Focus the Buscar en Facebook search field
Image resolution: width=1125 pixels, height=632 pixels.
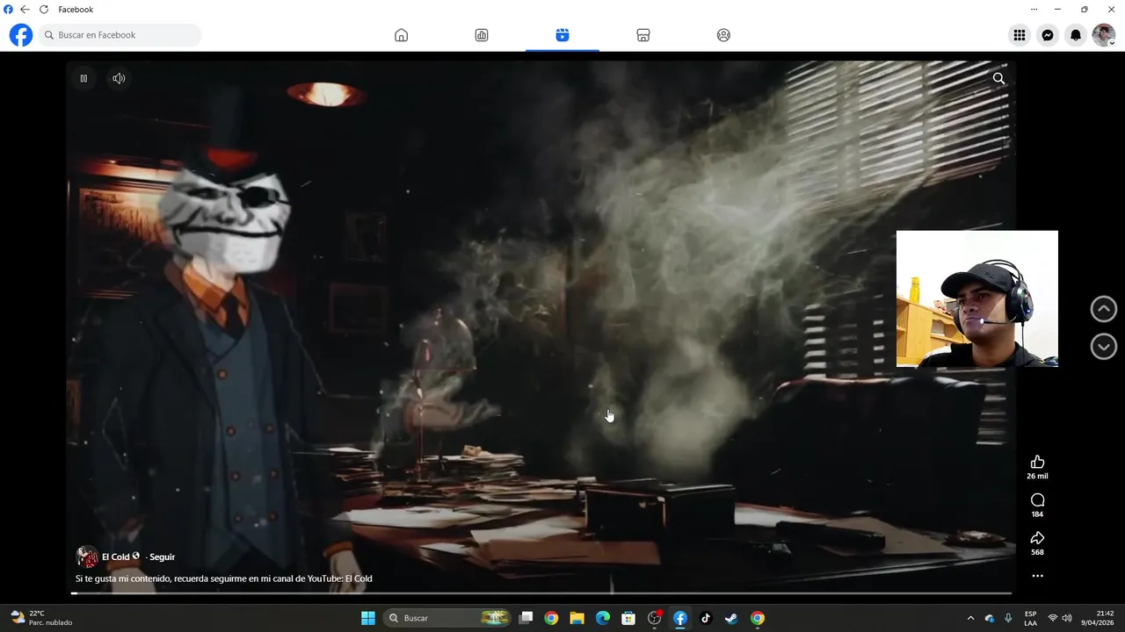point(120,35)
